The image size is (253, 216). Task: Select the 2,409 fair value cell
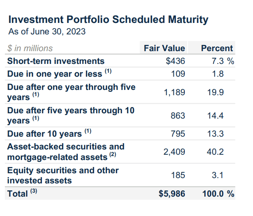pyautogui.click(x=174, y=152)
